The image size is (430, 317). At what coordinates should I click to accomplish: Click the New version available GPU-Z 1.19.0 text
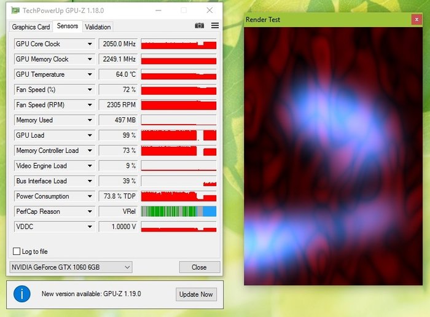(92, 294)
